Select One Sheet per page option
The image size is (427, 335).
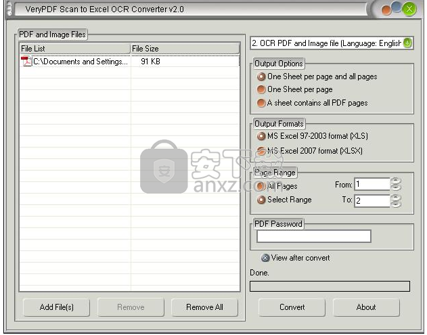(x=294, y=89)
